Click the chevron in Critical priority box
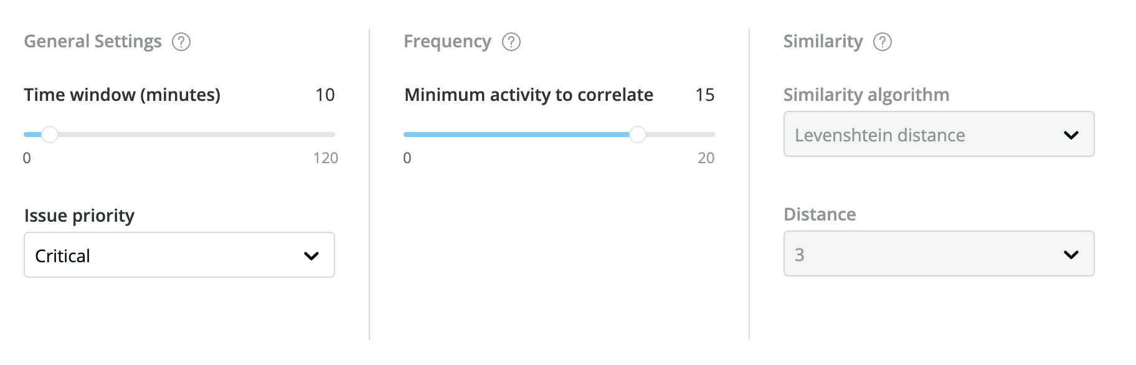 point(311,256)
